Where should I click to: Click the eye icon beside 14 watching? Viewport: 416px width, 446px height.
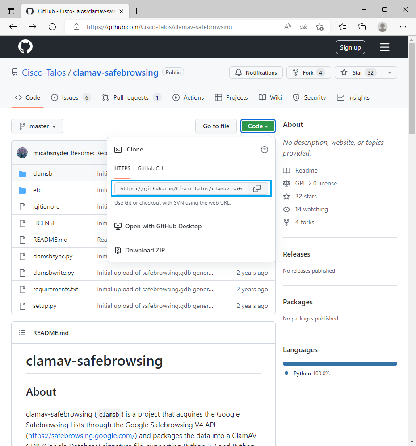pyautogui.click(x=286, y=209)
